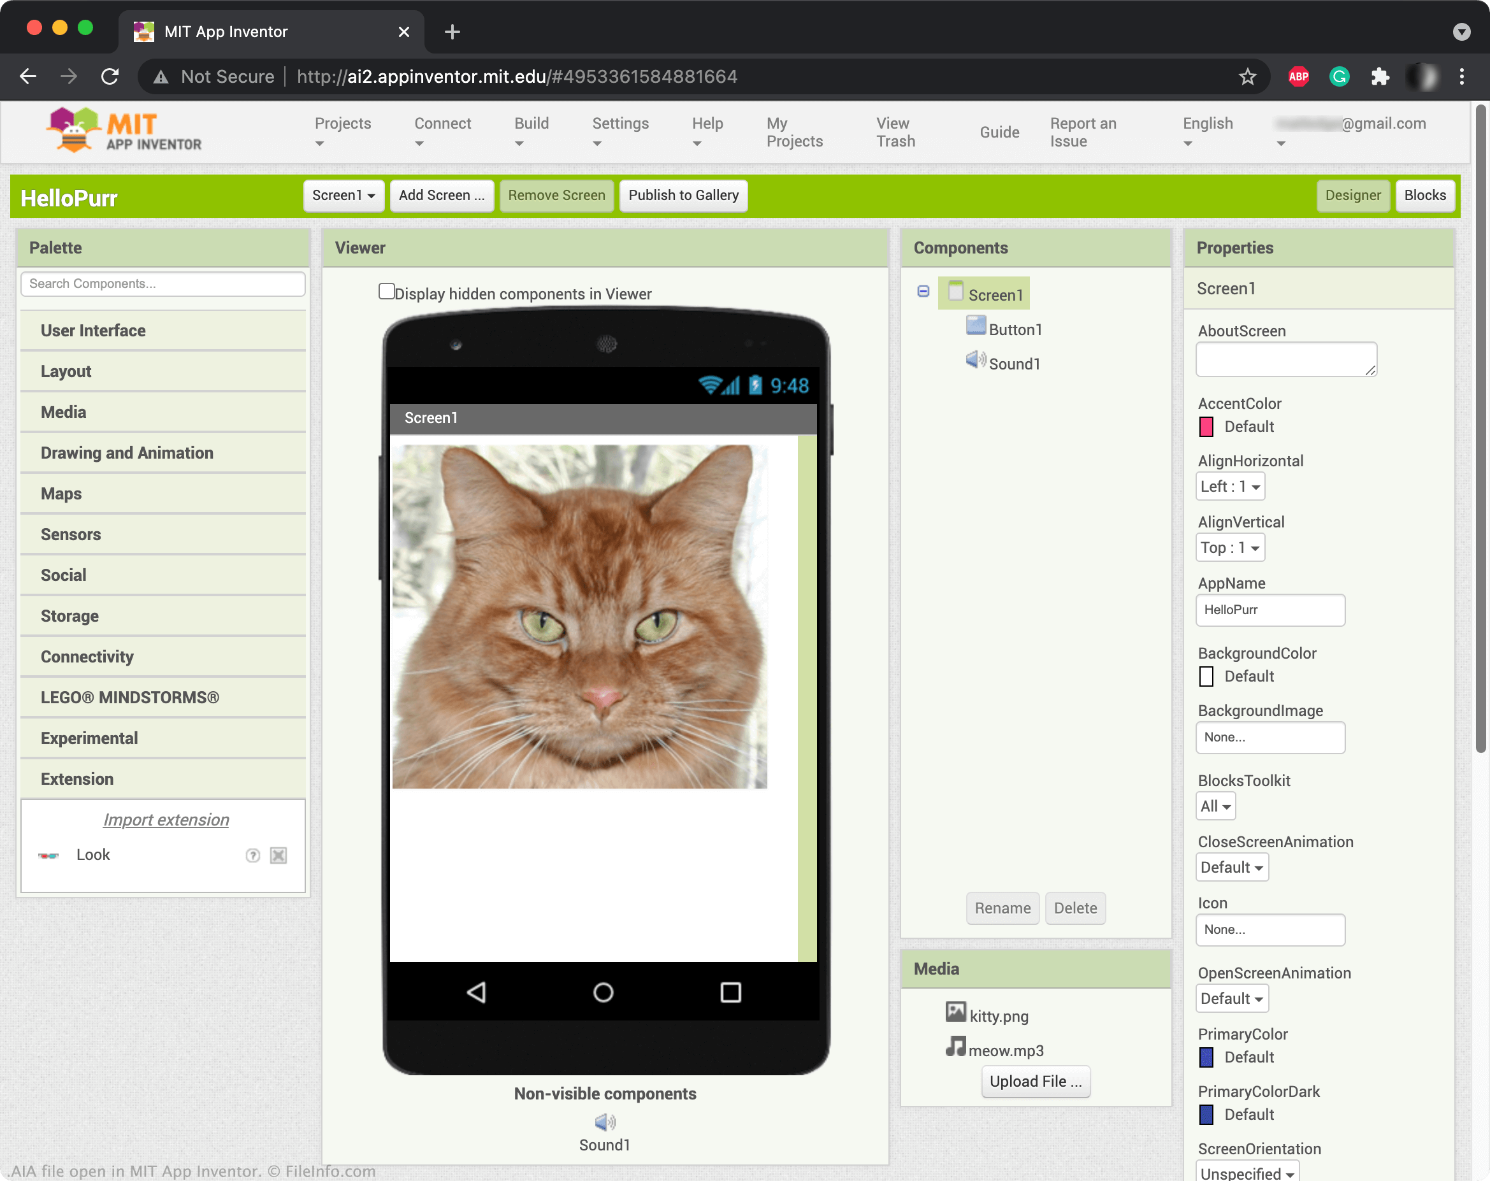
Task: Click the Designer view button
Action: (x=1352, y=195)
